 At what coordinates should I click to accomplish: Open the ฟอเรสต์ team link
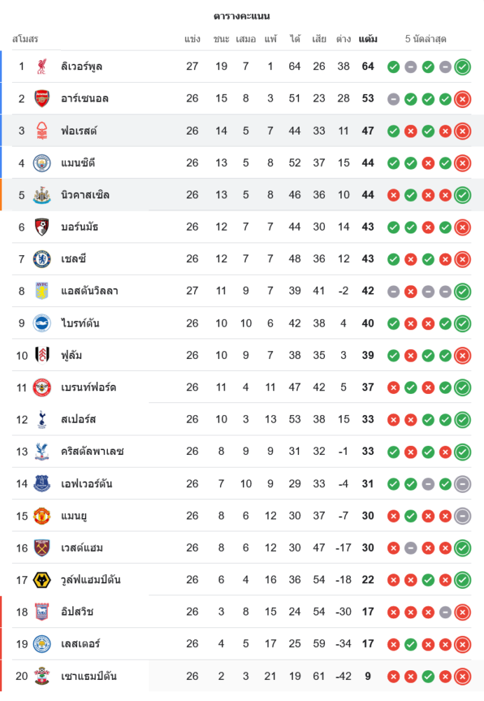(78, 130)
